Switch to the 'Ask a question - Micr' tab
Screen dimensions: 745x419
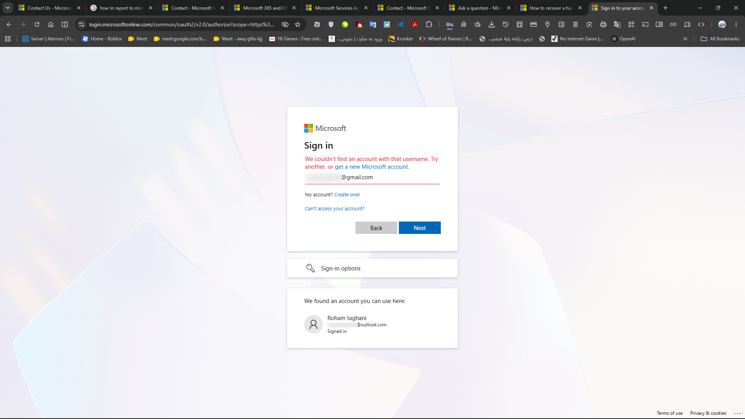(x=480, y=8)
